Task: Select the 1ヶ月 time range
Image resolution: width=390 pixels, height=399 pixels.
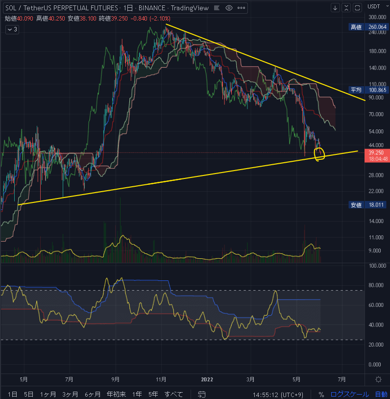Action: click(x=48, y=394)
